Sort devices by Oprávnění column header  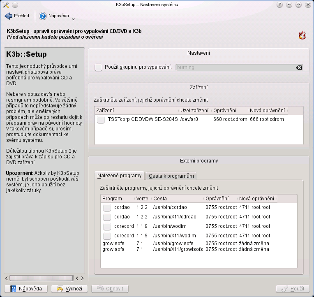point(230,111)
